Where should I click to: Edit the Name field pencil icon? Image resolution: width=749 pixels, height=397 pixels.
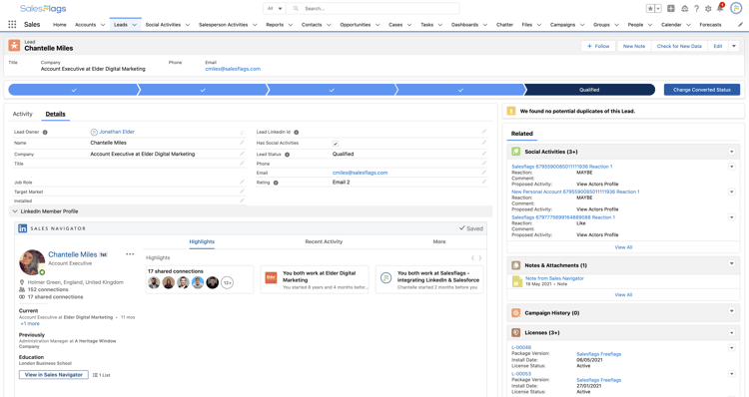pyautogui.click(x=242, y=143)
